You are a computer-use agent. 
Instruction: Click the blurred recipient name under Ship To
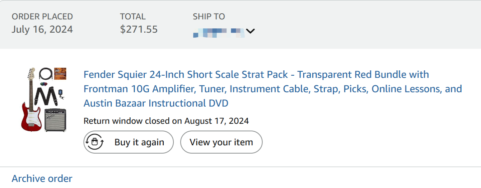tap(219, 32)
